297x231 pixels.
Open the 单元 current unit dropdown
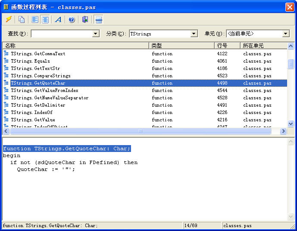click(x=286, y=34)
